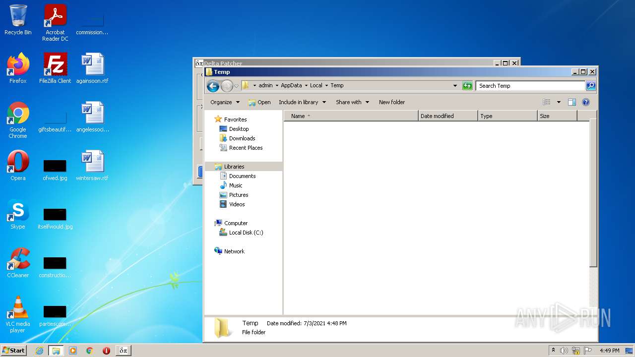Open the Start menu
Screen dimensions: 635x357
click(14, 351)
